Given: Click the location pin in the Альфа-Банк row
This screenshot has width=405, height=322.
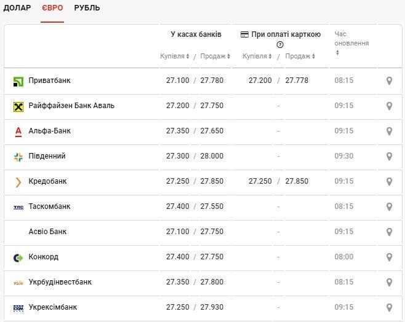Looking at the screenshot, I should pos(389,131).
